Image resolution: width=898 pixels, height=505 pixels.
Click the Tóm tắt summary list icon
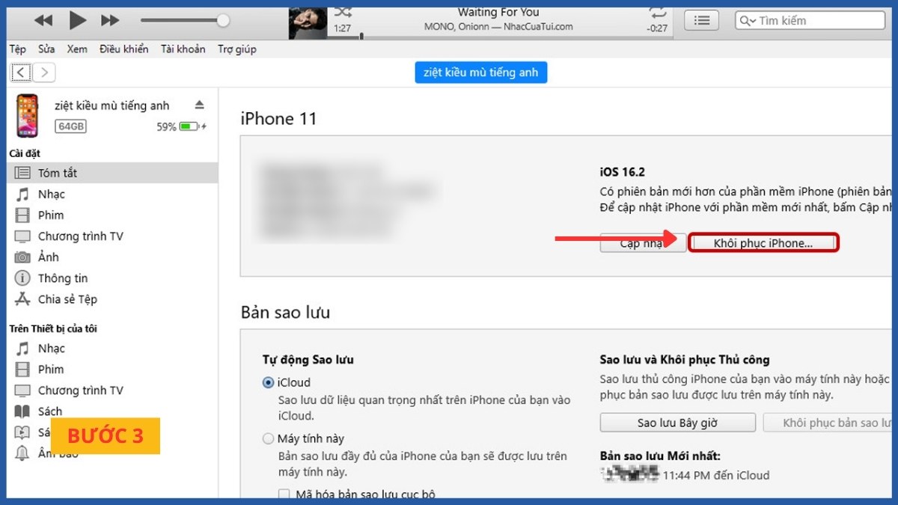(23, 173)
